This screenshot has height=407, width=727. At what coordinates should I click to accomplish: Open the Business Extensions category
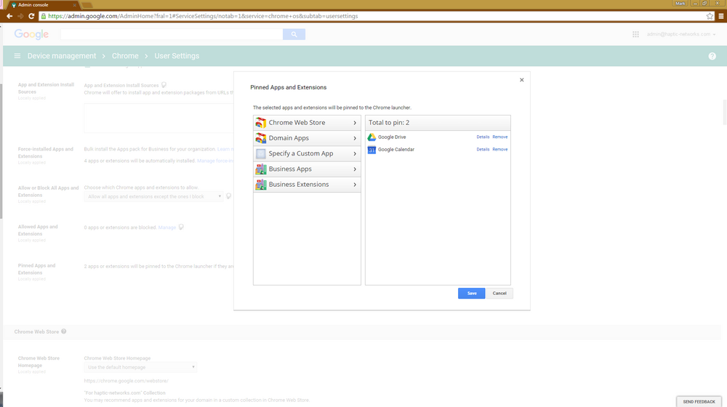click(307, 185)
